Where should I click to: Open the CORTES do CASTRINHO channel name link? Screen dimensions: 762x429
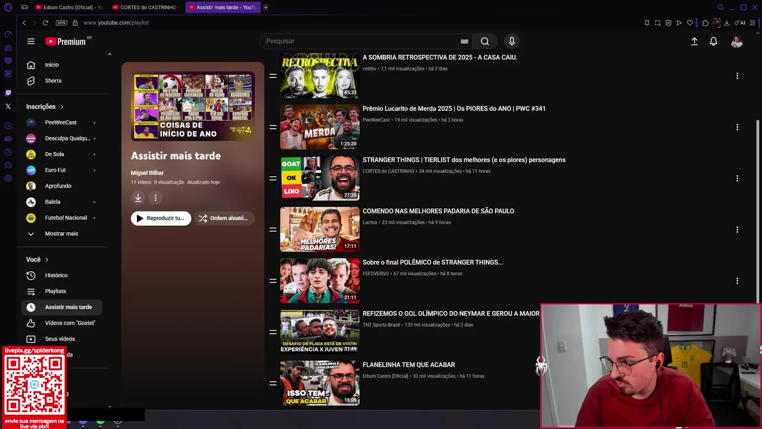tap(388, 171)
